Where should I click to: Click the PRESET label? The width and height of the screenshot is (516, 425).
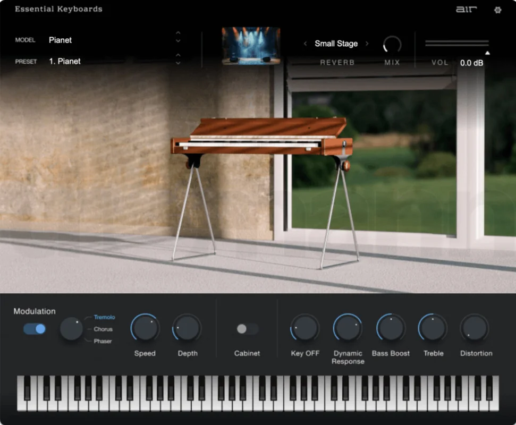26,62
